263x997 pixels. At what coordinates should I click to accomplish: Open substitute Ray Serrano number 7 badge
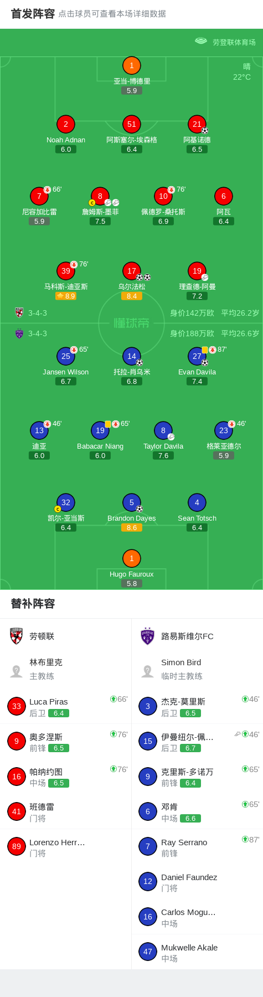(x=148, y=846)
